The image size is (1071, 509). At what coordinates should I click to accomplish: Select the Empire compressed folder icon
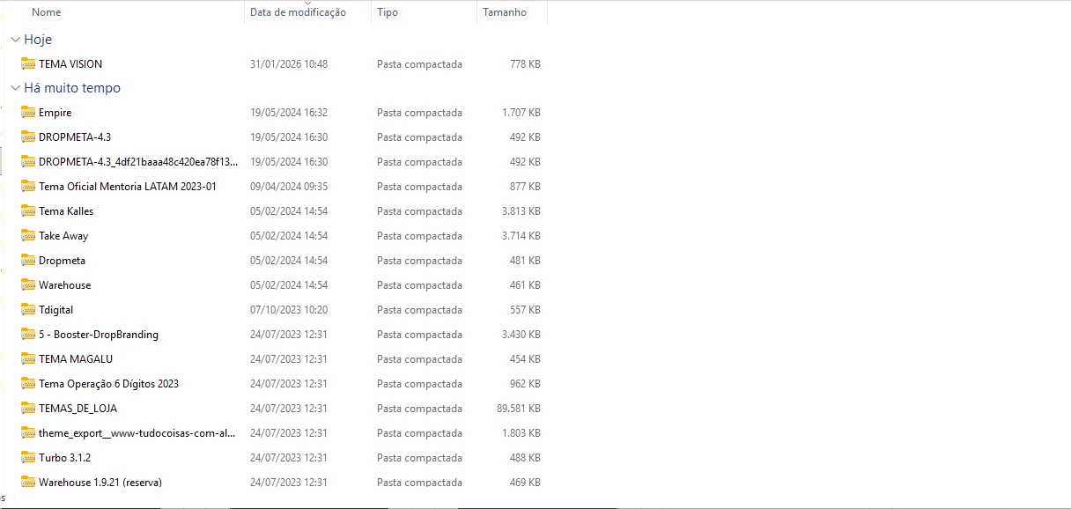[x=28, y=113]
